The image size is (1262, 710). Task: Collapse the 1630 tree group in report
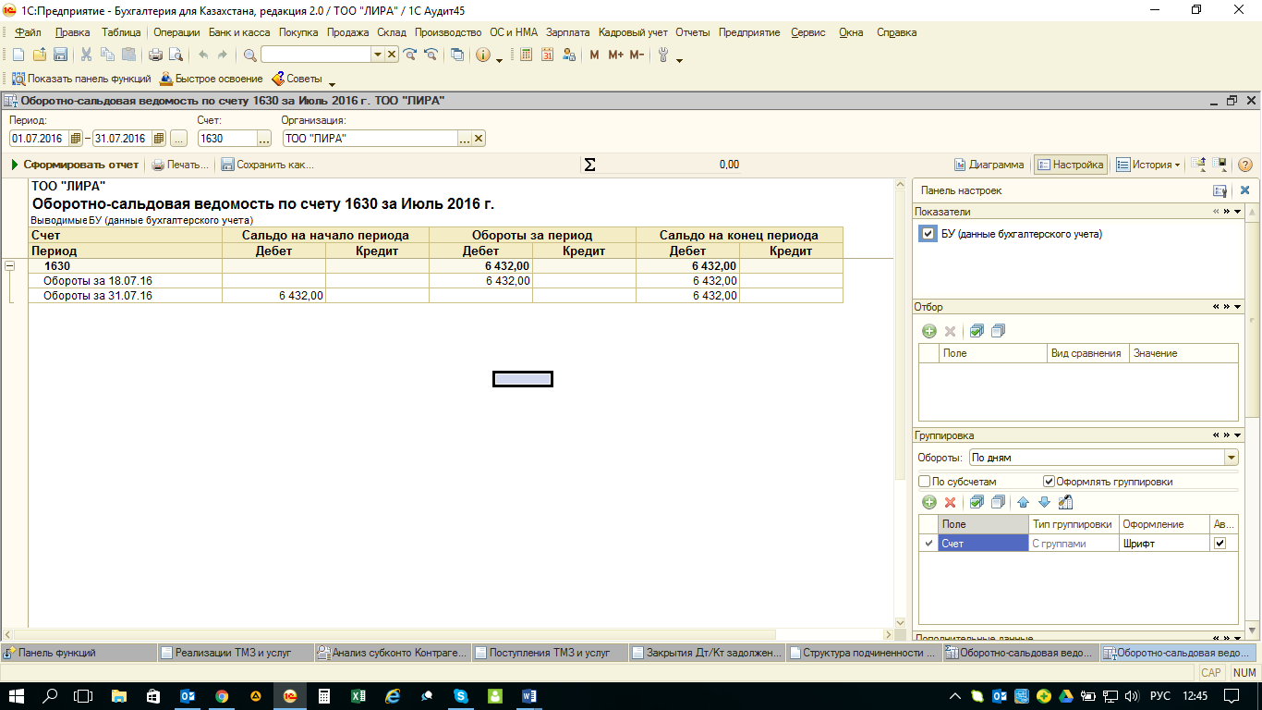coord(10,266)
